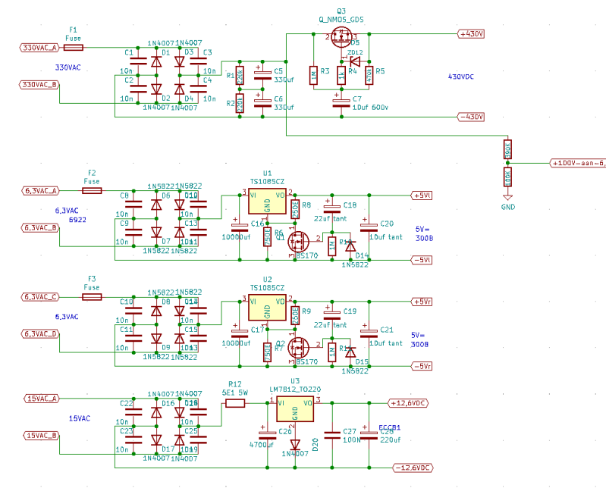Select the 390K divider resistor
This screenshot has height=488, width=606.
click(x=508, y=149)
